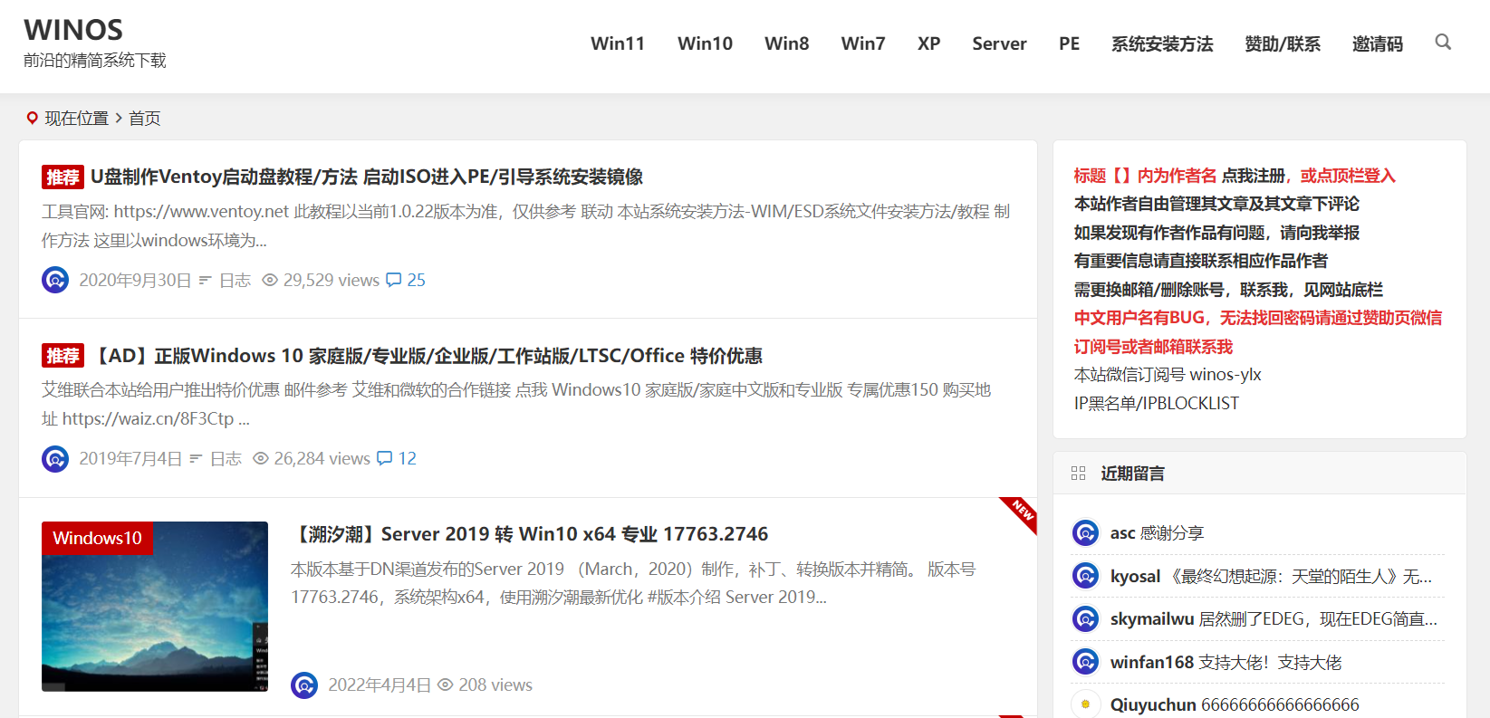The image size is (1490, 718).
Task: Open the search magnifier icon
Action: 1443,43
